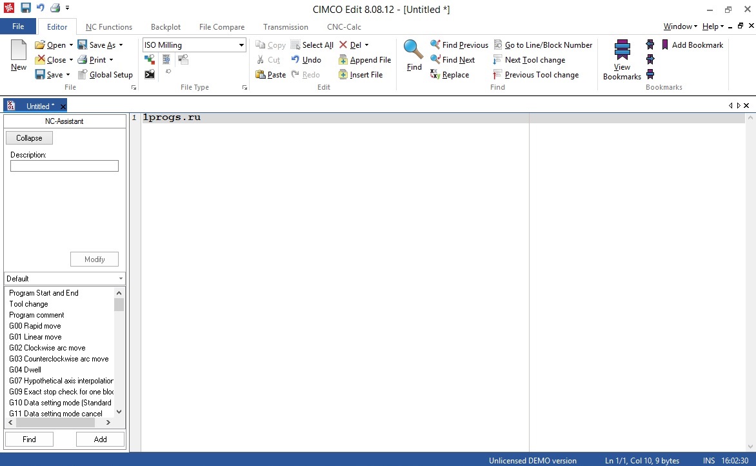Click the Add Bookmark icon
The width and height of the screenshot is (756, 466).
665,45
